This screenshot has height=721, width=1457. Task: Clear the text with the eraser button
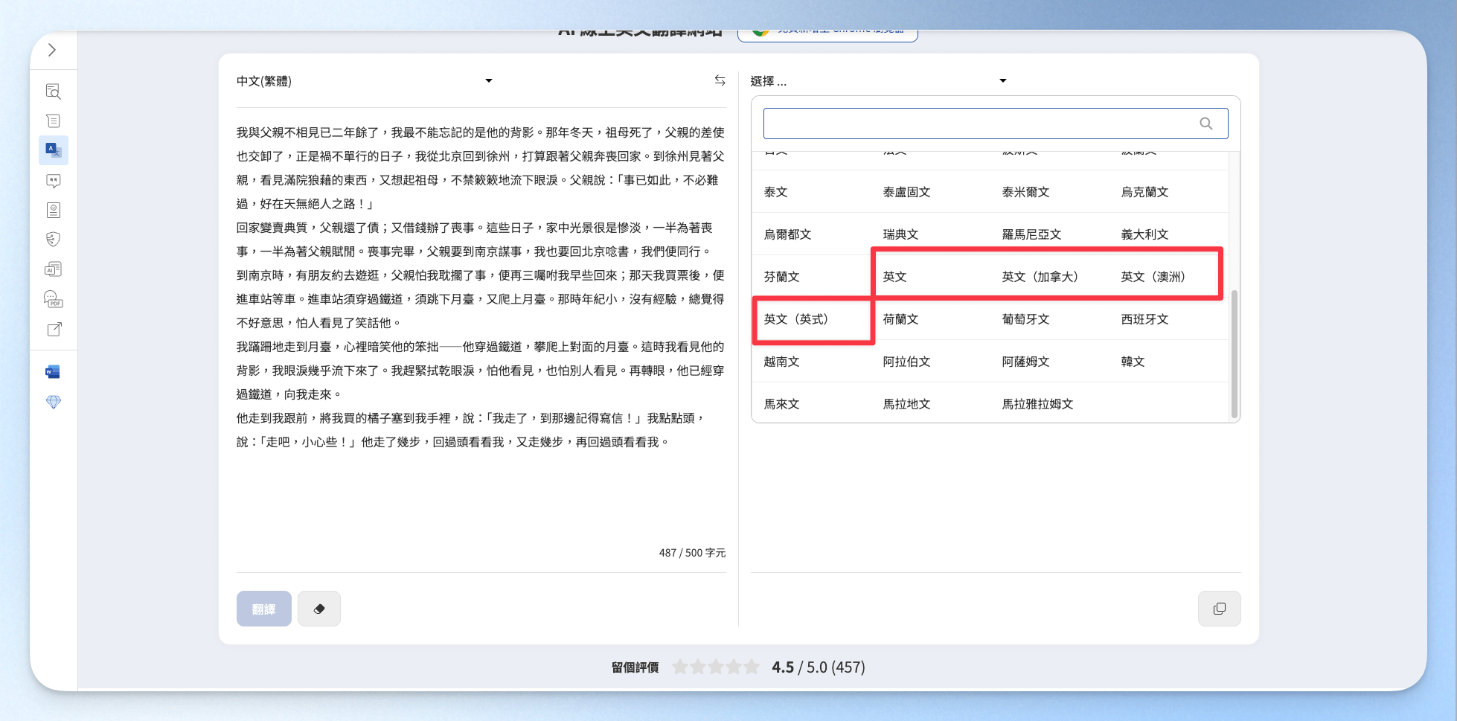(319, 609)
